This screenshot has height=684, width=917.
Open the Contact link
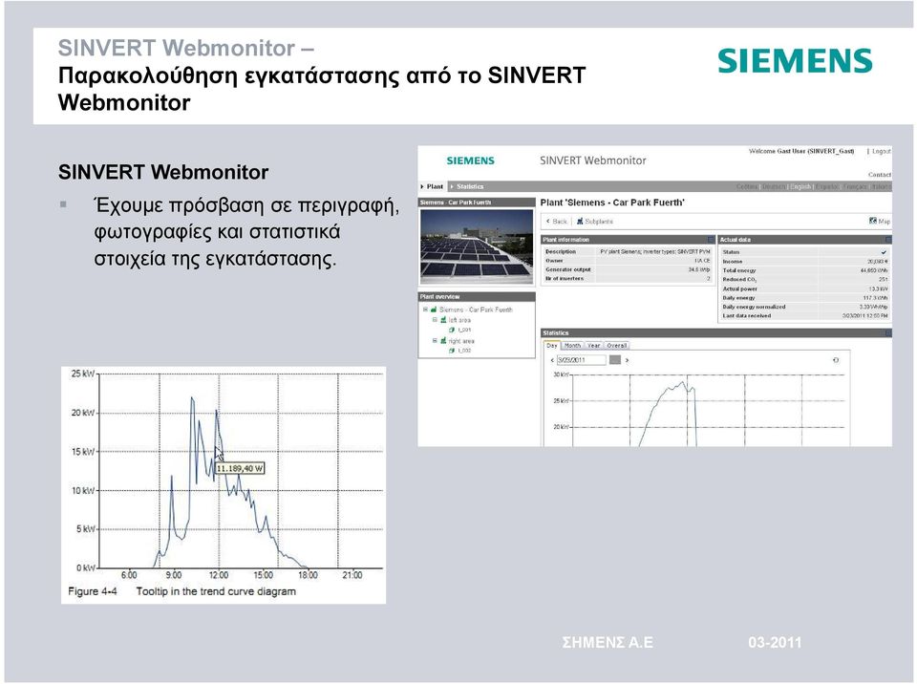[x=880, y=175]
